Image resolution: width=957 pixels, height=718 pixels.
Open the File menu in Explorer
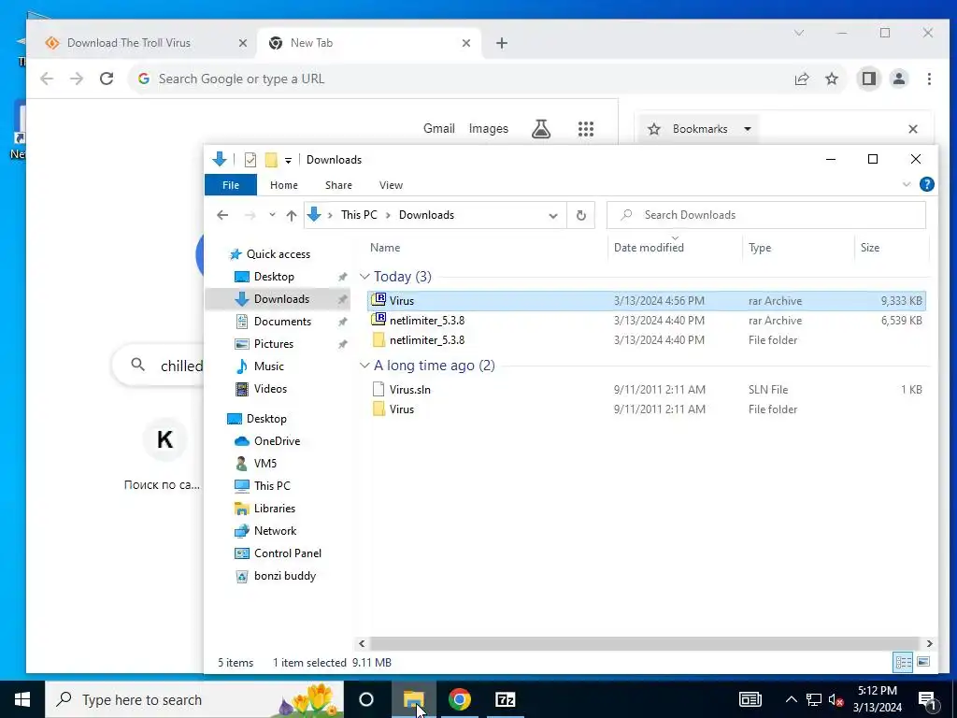click(x=231, y=185)
